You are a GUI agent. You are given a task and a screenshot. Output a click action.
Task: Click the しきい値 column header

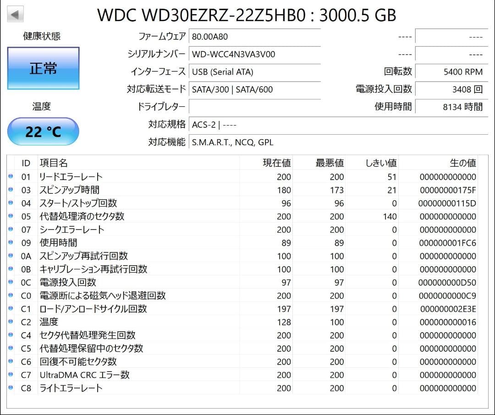[x=381, y=163]
